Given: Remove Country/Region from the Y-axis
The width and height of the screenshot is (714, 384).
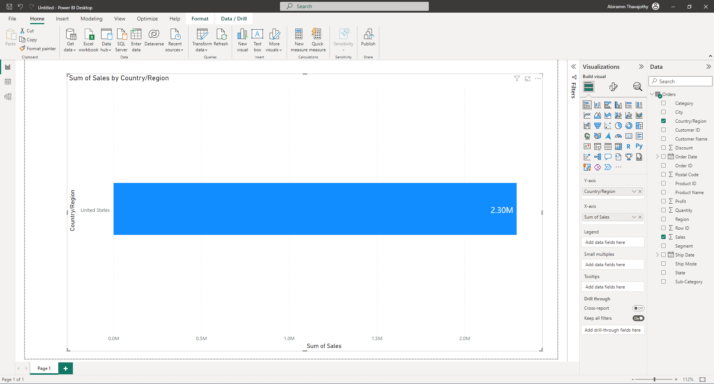Looking at the screenshot, I should tap(640, 191).
